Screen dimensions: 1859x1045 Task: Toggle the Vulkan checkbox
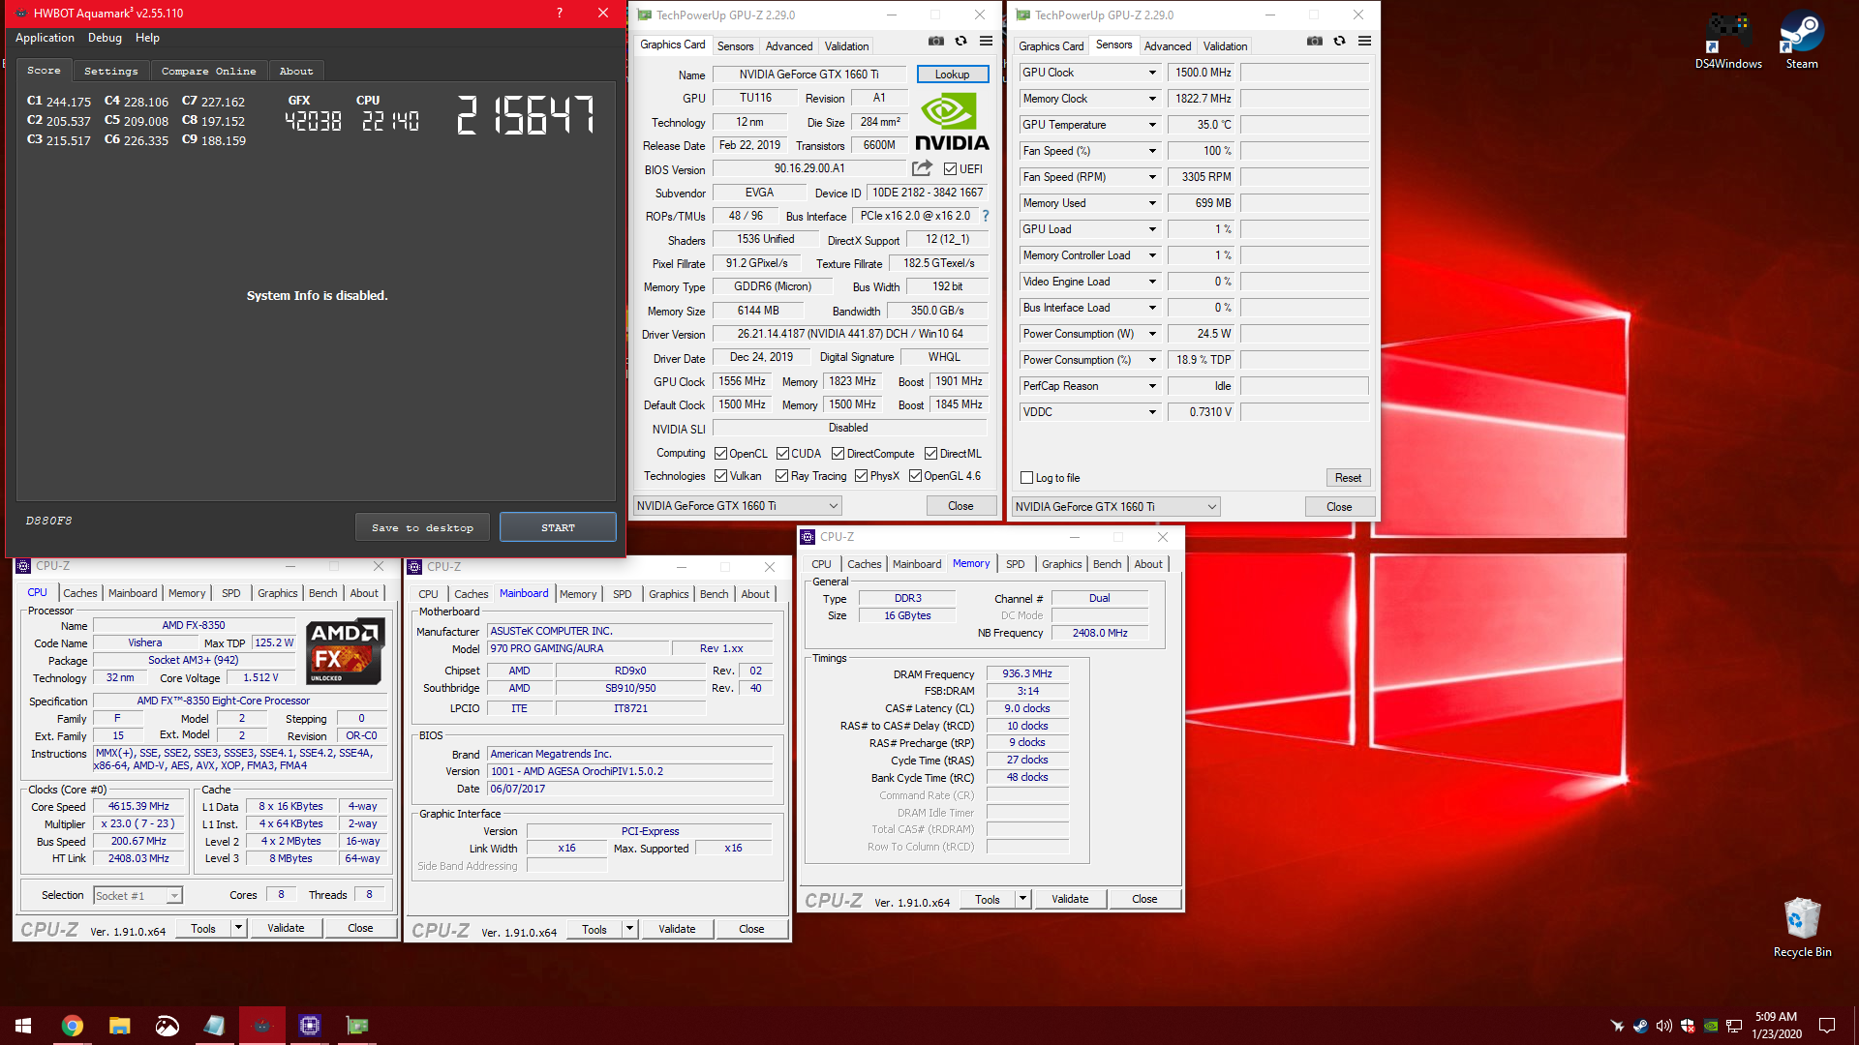(720, 476)
